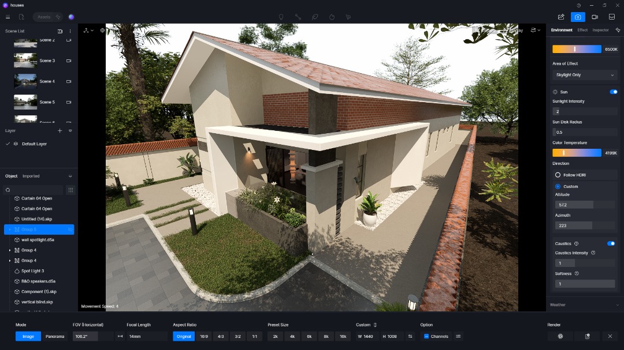Screen dimensions: 624x350
Task: Open the hamburger main menu
Action: click(8, 17)
